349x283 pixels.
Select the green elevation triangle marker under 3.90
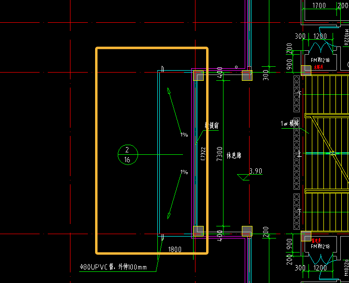[243, 177]
